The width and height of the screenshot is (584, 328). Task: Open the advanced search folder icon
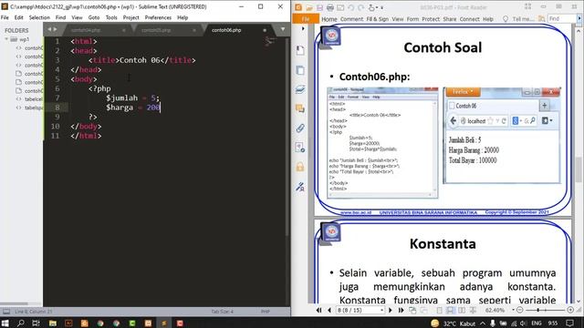[x=541, y=18]
